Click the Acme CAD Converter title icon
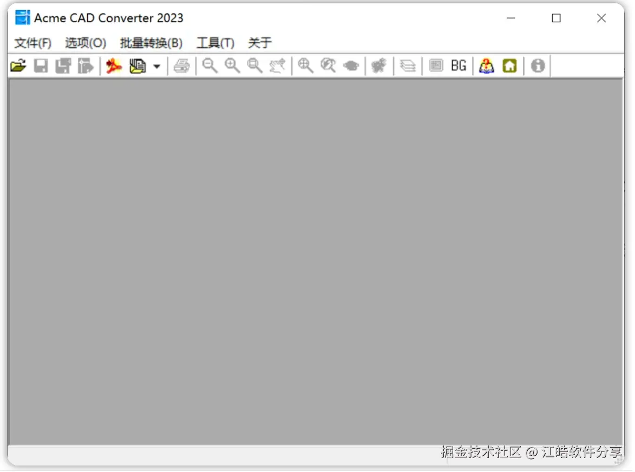This screenshot has width=635, height=472. 22,18
